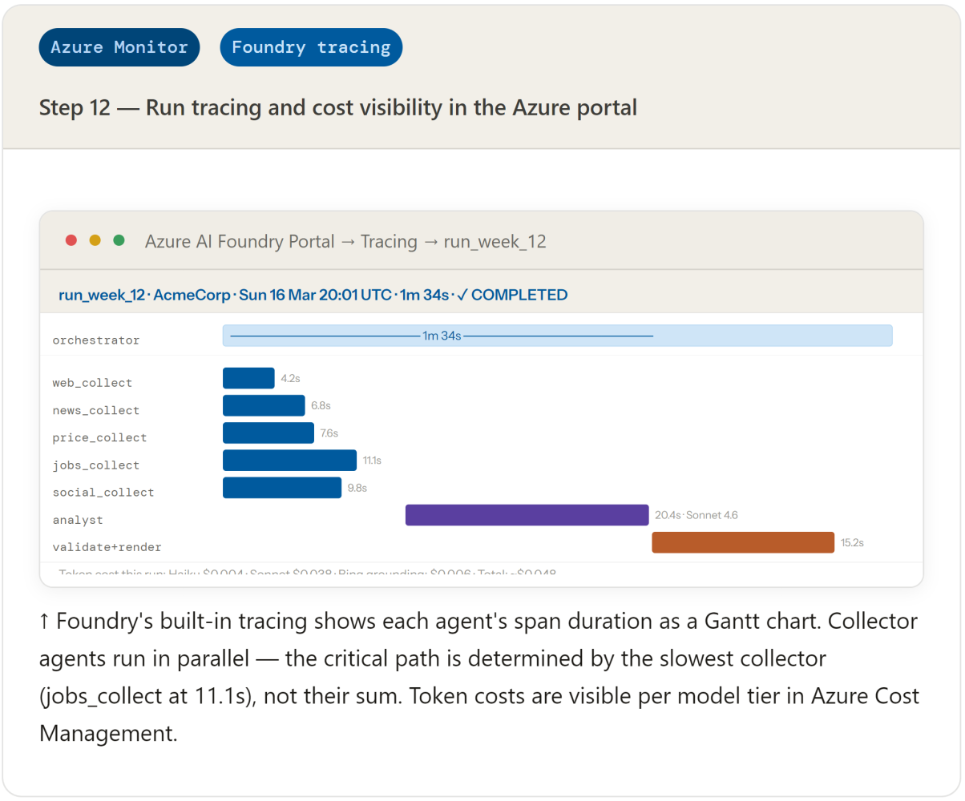Screen dimensions: 965x801
Task: Click the 9.8s duration label
Action: click(357, 488)
